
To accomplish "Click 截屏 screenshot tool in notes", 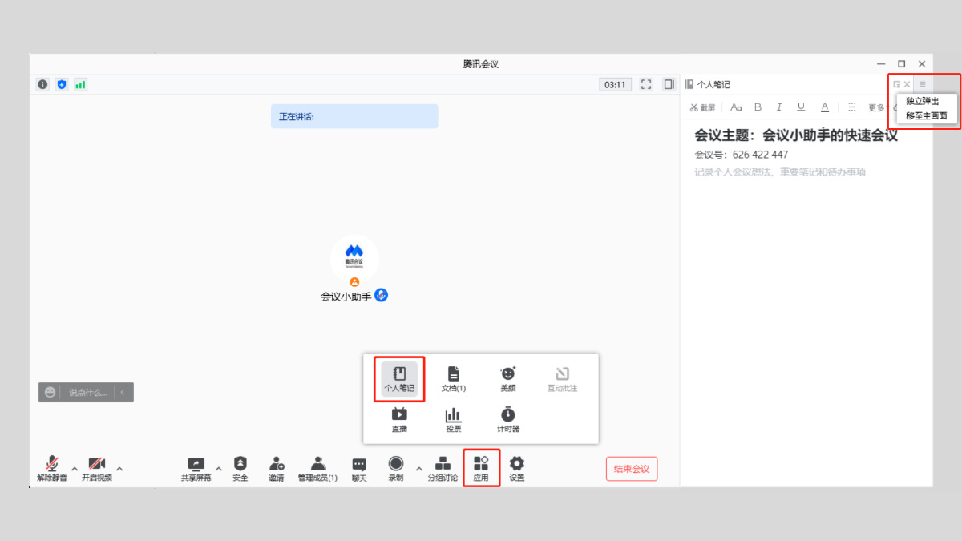I will coord(702,107).
